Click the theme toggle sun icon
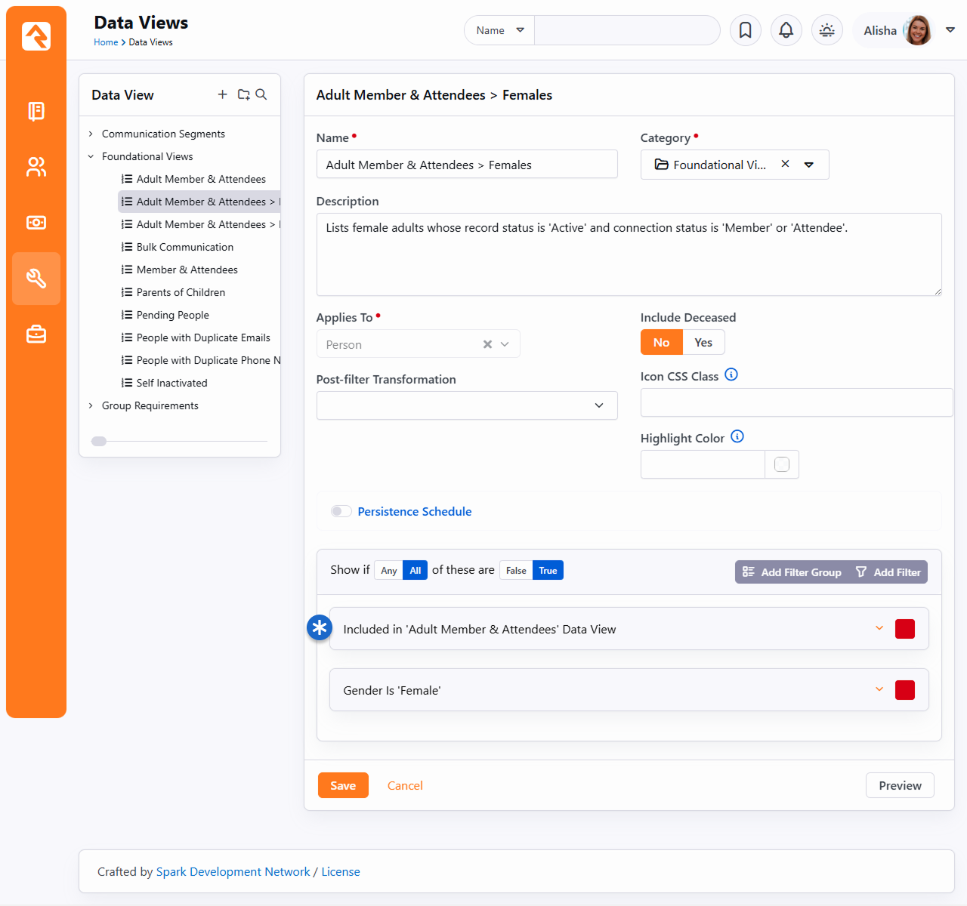 826,30
